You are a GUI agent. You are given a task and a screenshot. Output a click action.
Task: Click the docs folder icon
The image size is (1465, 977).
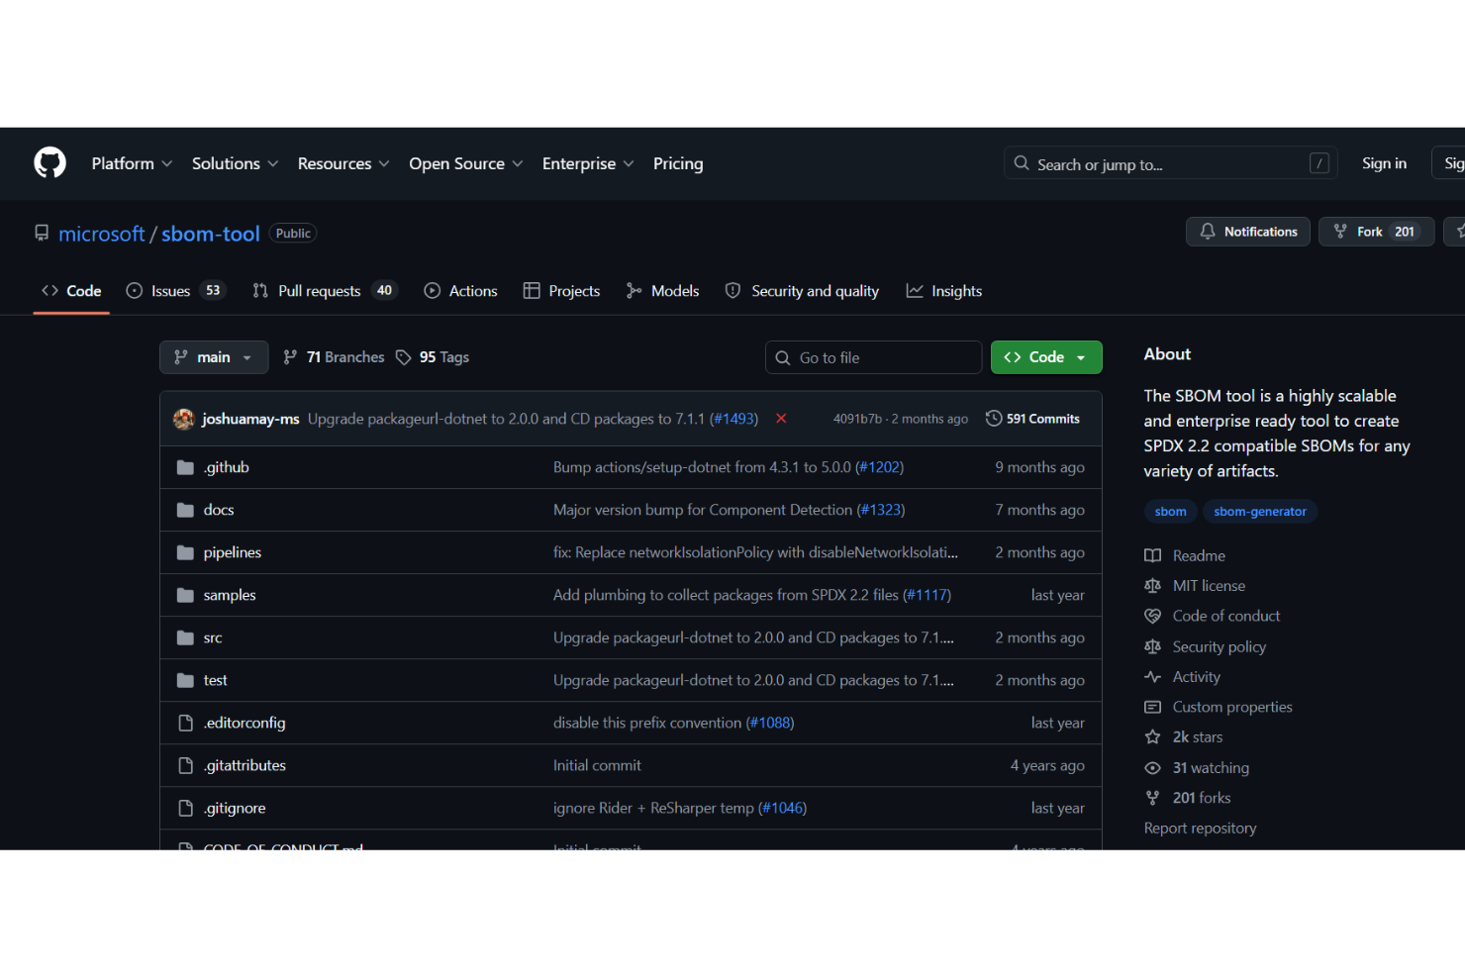185,510
